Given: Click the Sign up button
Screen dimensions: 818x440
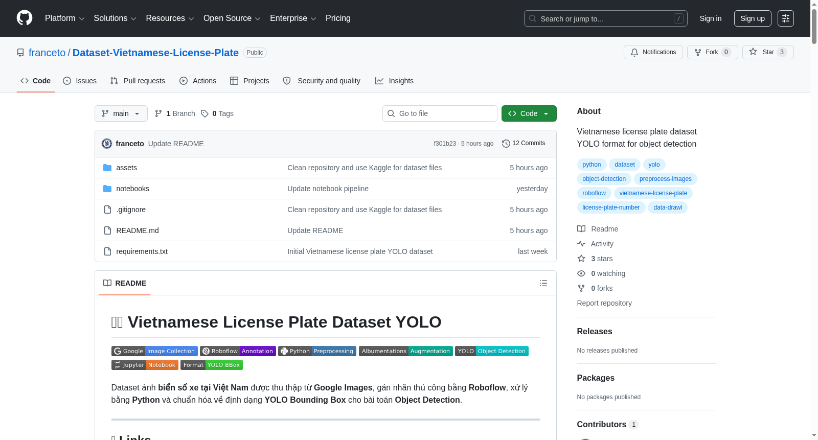Looking at the screenshot, I should [x=753, y=18].
